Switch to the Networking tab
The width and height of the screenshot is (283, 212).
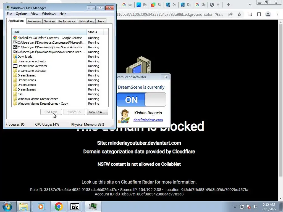[x=86, y=21]
